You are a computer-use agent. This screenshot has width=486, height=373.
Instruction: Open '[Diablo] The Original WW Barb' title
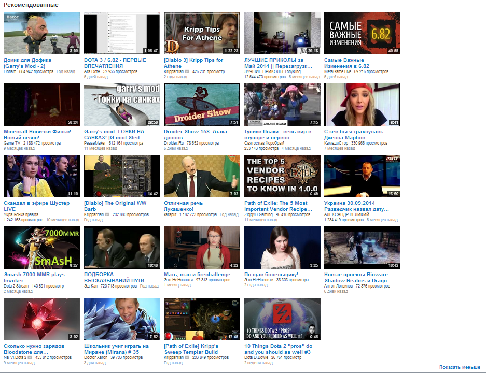(x=115, y=206)
